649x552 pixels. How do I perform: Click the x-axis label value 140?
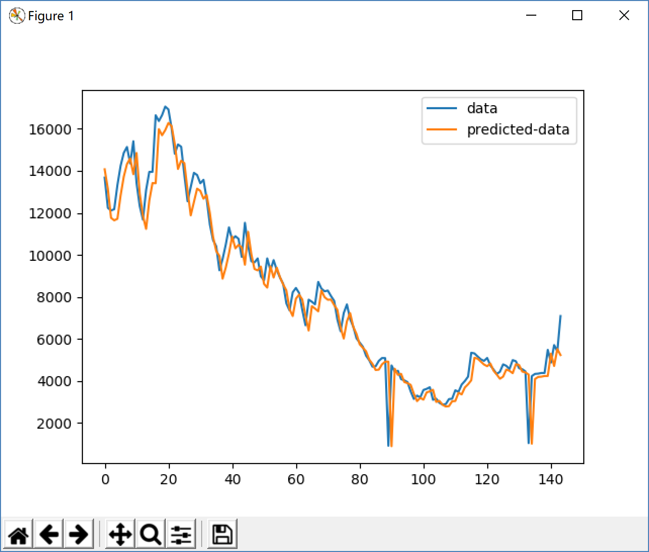click(551, 479)
